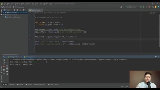Click red Stop icon in Run panel
The image size is (160, 90).
(4, 66)
